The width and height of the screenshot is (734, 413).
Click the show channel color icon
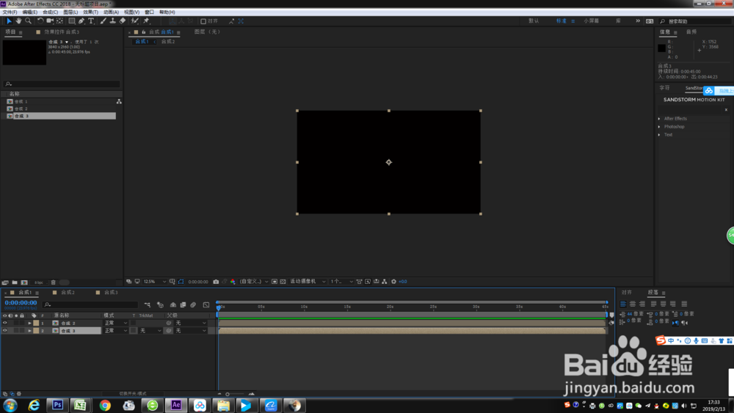point(233,282)
